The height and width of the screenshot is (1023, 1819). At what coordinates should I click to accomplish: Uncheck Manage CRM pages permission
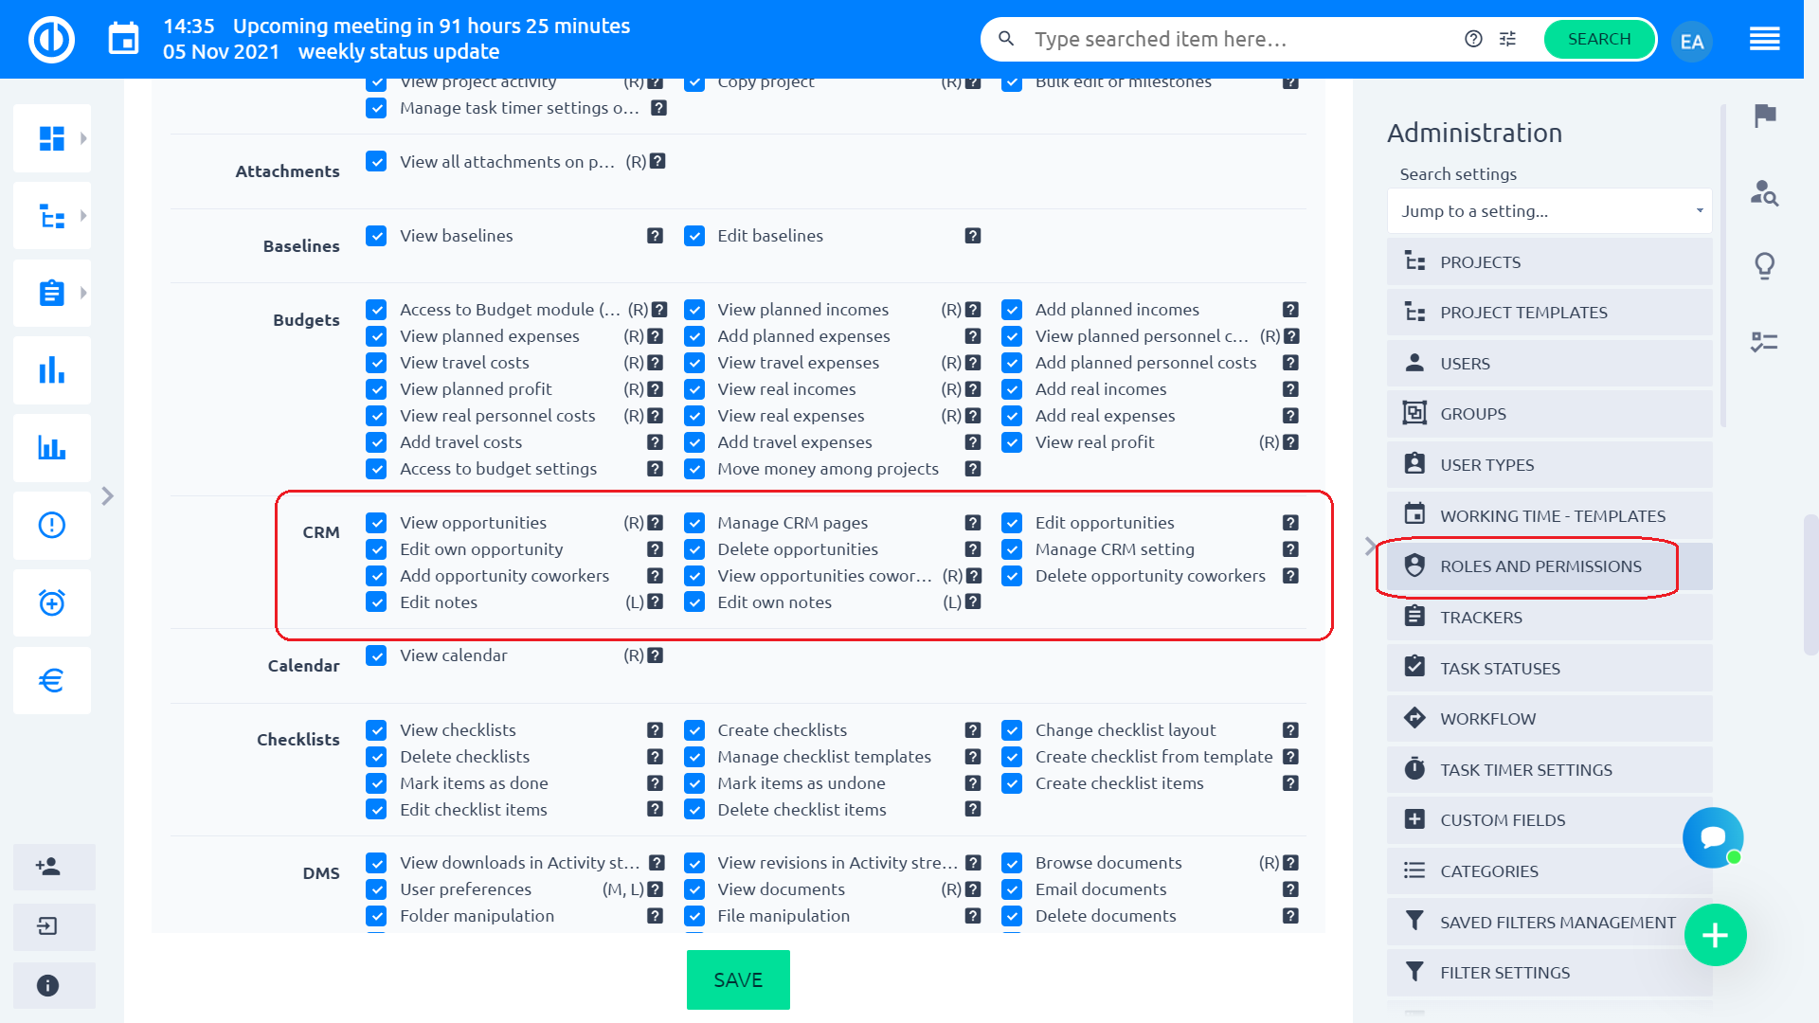(694, 523)
